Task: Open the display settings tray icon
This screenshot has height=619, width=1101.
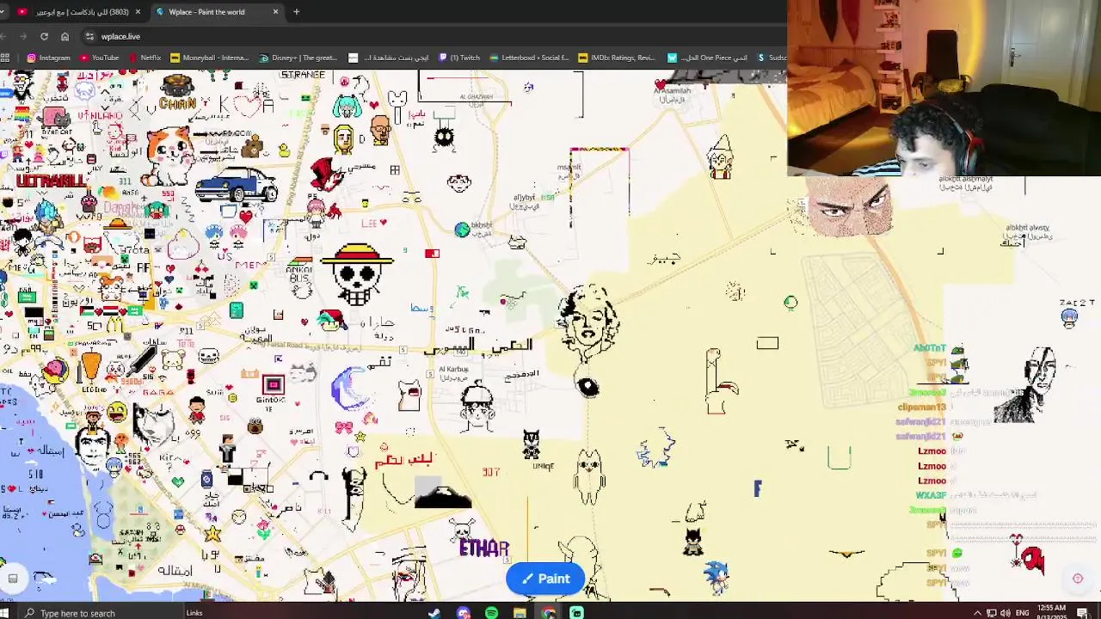Action: pos(991,613)
